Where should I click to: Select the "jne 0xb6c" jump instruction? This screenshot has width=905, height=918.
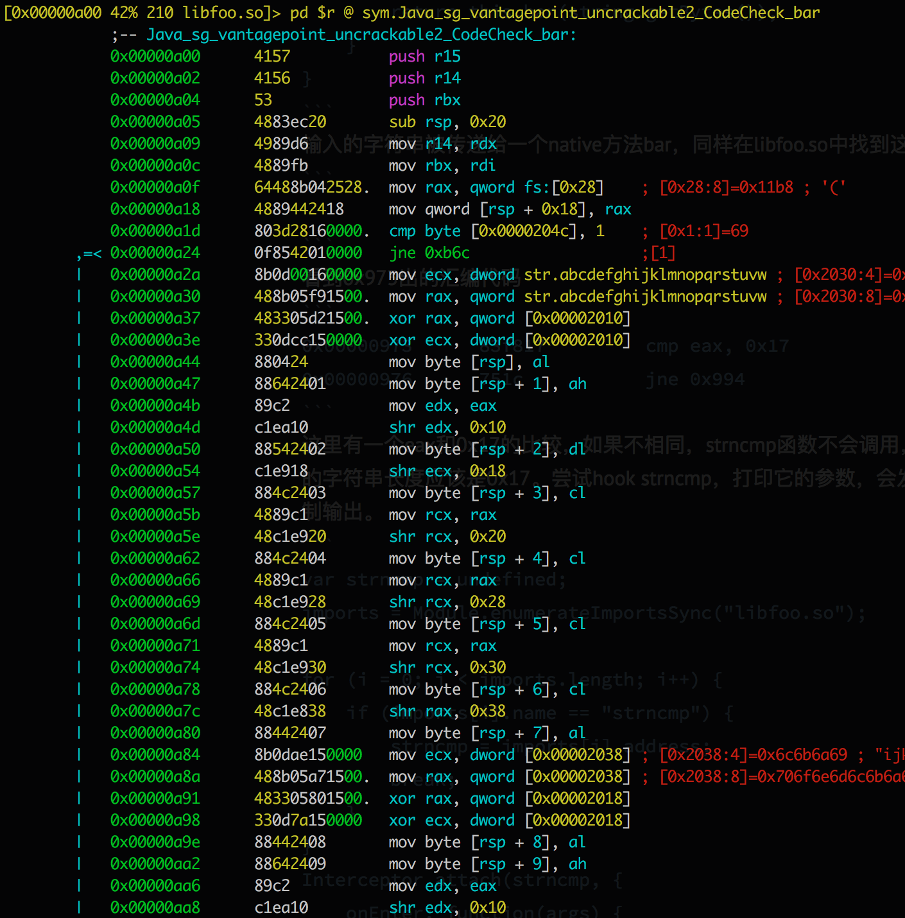tap(429, 253)
